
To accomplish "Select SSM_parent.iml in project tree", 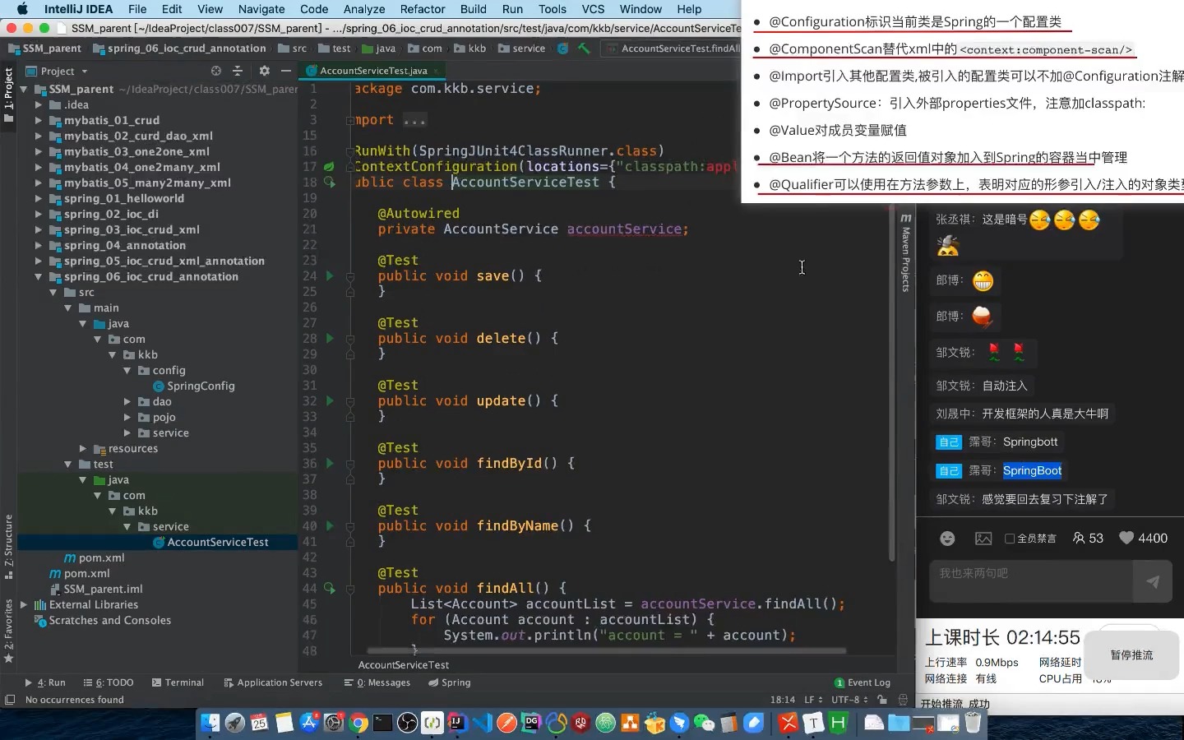I will pyautogui.click(x=103, y=589).
